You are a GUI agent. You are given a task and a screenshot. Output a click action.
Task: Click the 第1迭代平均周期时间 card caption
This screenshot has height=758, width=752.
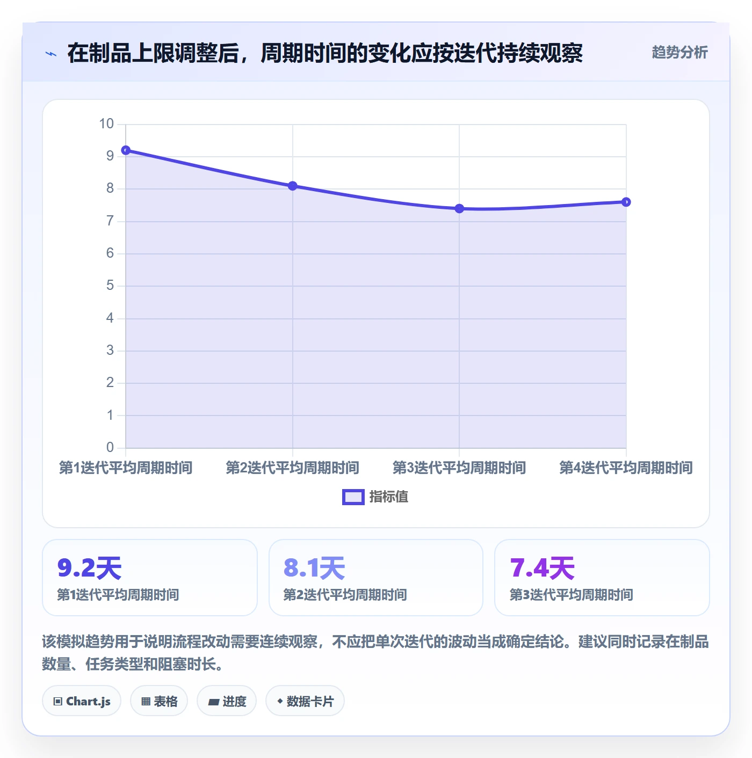118,595
